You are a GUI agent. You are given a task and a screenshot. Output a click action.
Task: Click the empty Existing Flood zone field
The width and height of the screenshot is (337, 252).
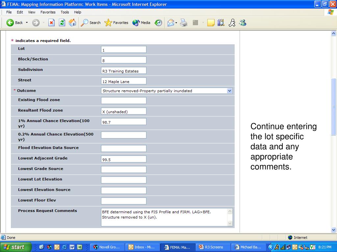point(124,100)
